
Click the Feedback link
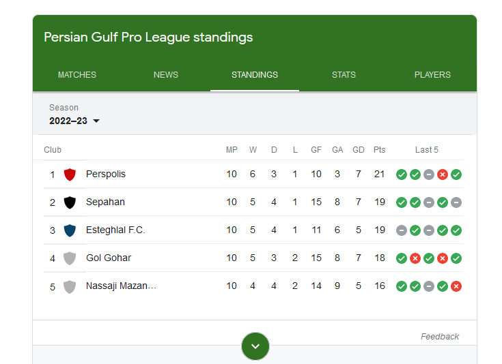440,337
